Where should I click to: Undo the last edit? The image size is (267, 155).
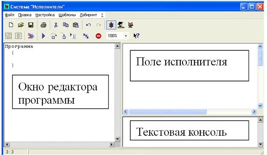88,25
